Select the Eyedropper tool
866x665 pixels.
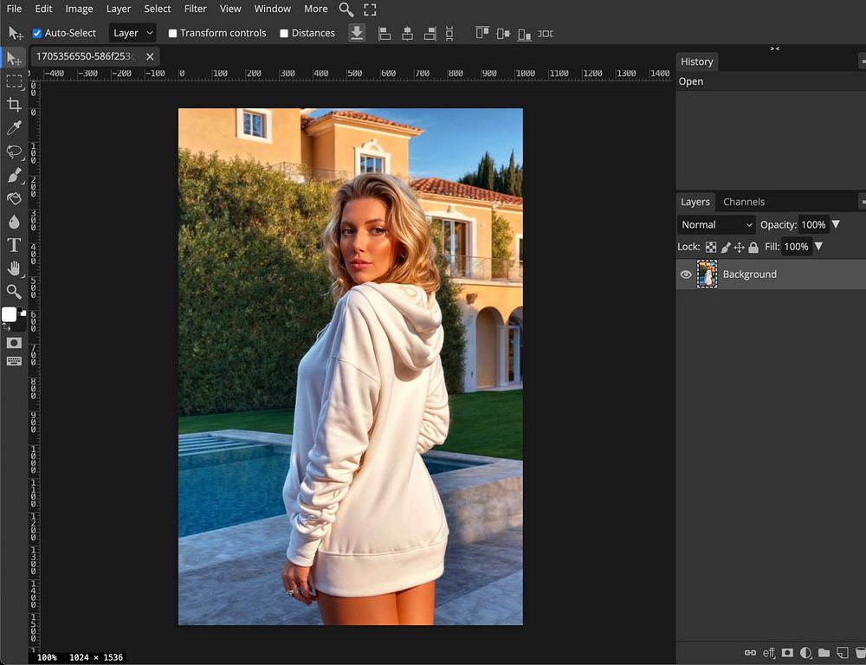(15, 128)
